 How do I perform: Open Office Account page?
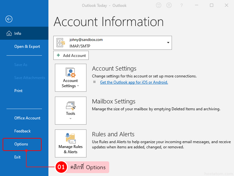[27, 118]
